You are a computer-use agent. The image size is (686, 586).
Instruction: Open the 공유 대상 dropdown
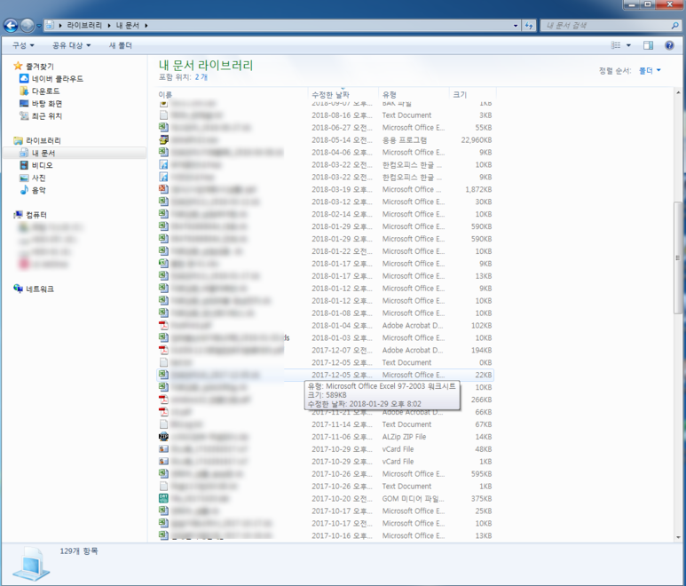tap(71, 45)
